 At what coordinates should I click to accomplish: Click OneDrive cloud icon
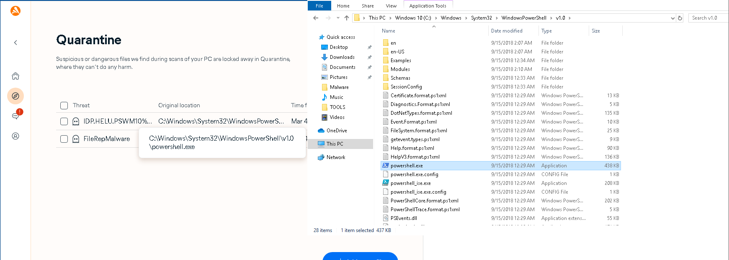point(321,131)
